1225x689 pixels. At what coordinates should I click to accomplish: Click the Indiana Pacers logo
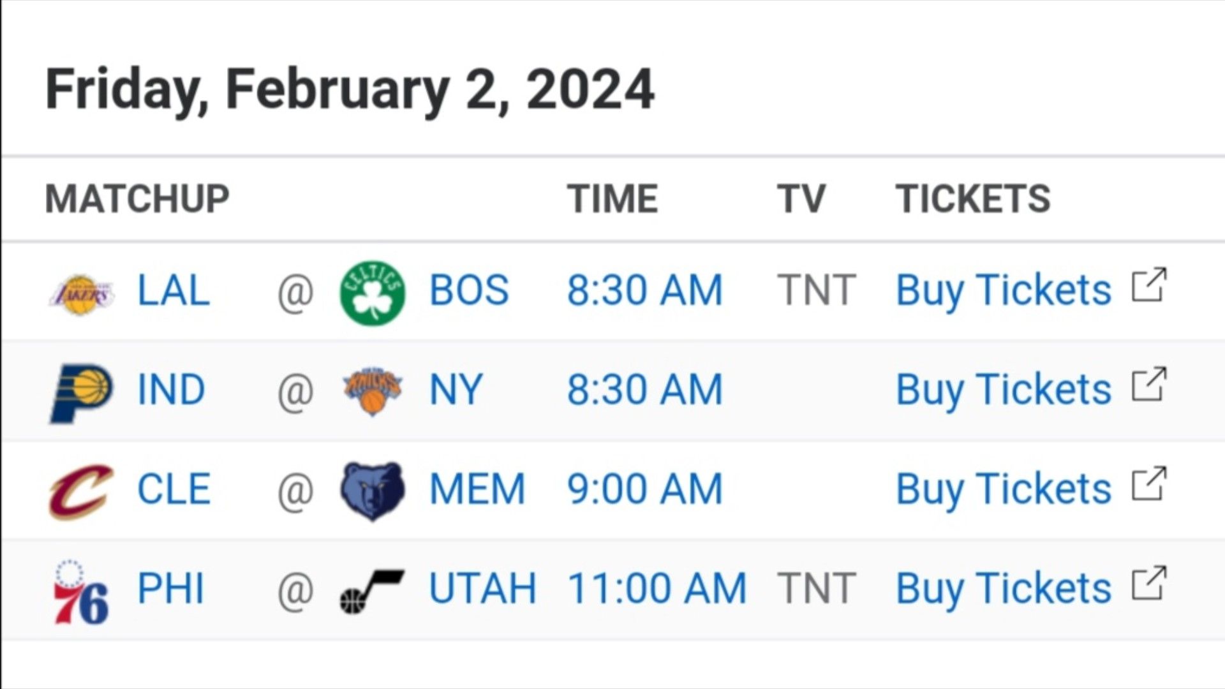coord(81,393)
